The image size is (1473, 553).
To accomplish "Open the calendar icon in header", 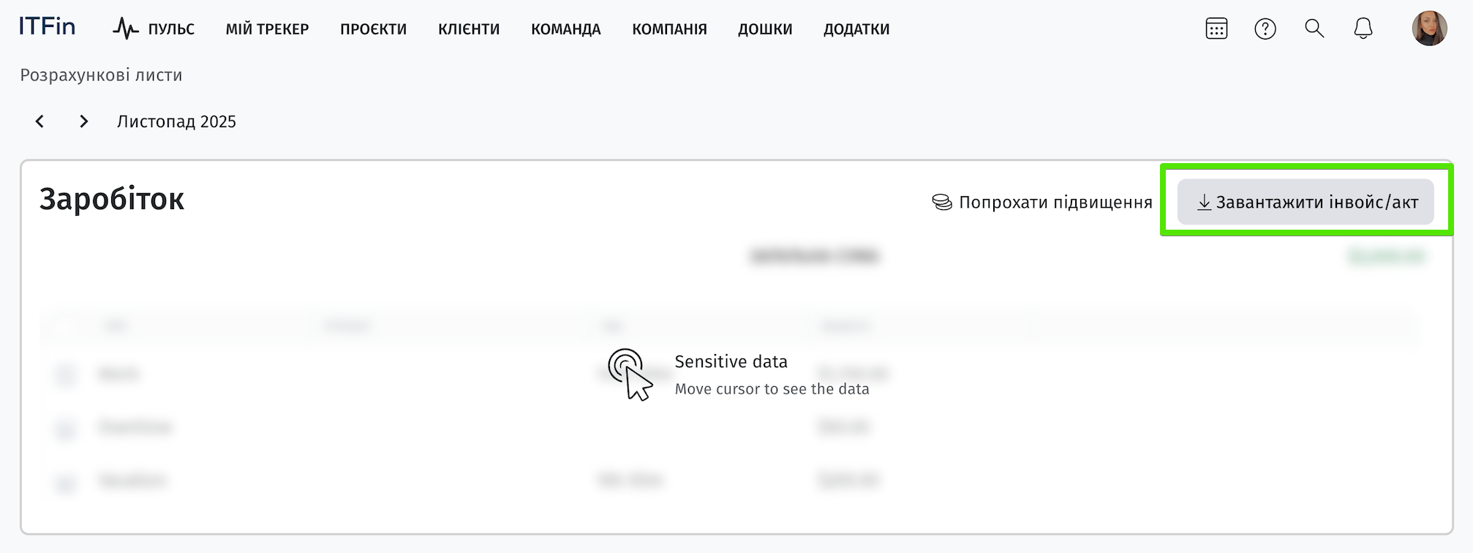I will pos(1216,29).
